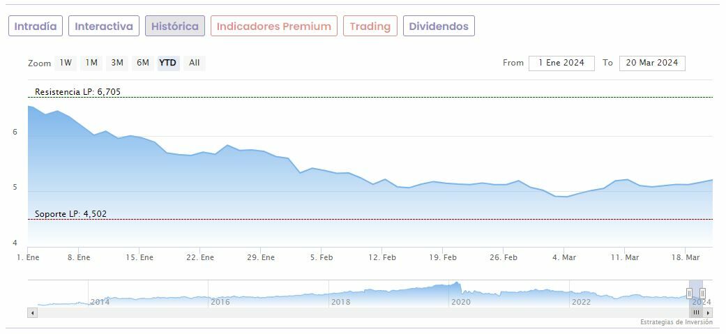
Task: Select the Histórica tab
Action: coord(175,26)
